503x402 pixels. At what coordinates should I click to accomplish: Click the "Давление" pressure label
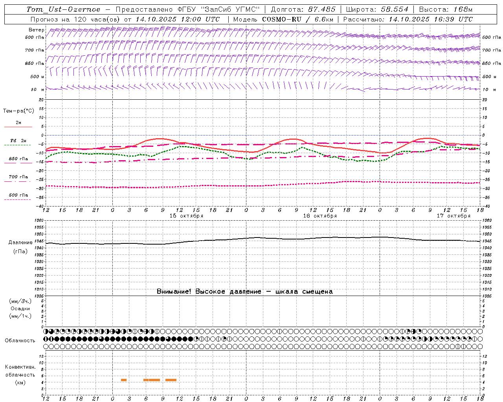point(20,243)
